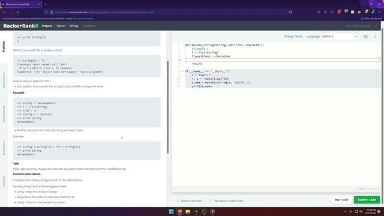
Task: Open the shield tracking protection icon
Action: [46, 12]
